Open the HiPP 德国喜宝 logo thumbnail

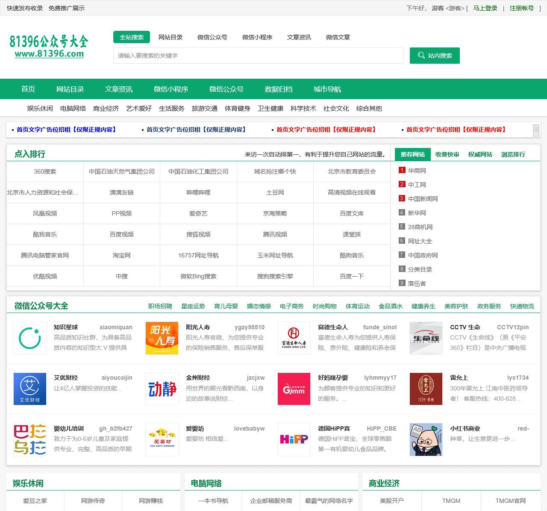click(294, 440)
